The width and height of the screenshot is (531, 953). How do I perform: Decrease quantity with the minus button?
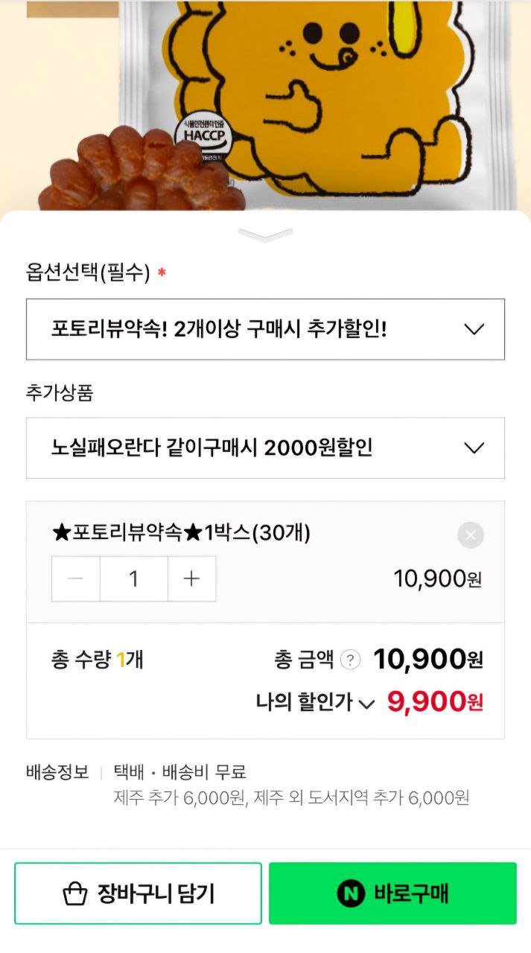click(x=76, y=579)
